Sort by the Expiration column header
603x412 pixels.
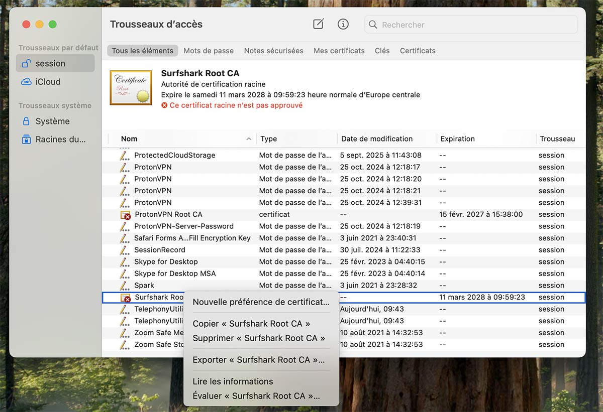click(x=457, y=139)
